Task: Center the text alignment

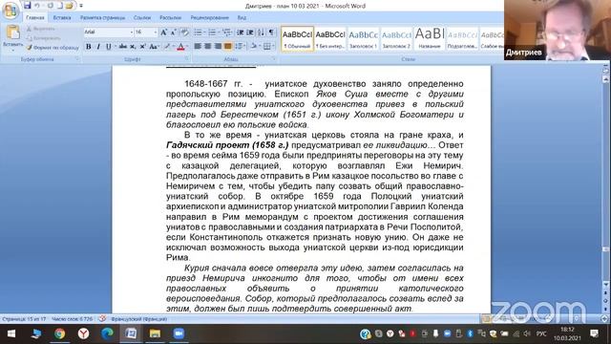Action: point(208,47)
